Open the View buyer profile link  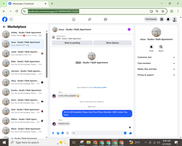100,87
